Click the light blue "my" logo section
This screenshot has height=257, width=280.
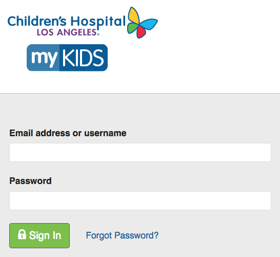click(43, 58)
